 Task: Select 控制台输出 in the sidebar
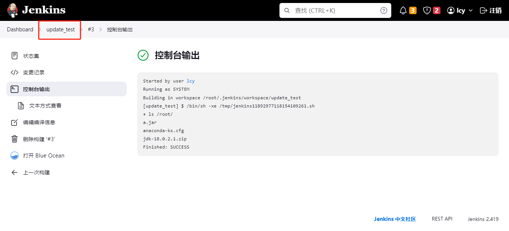point(66,89)
